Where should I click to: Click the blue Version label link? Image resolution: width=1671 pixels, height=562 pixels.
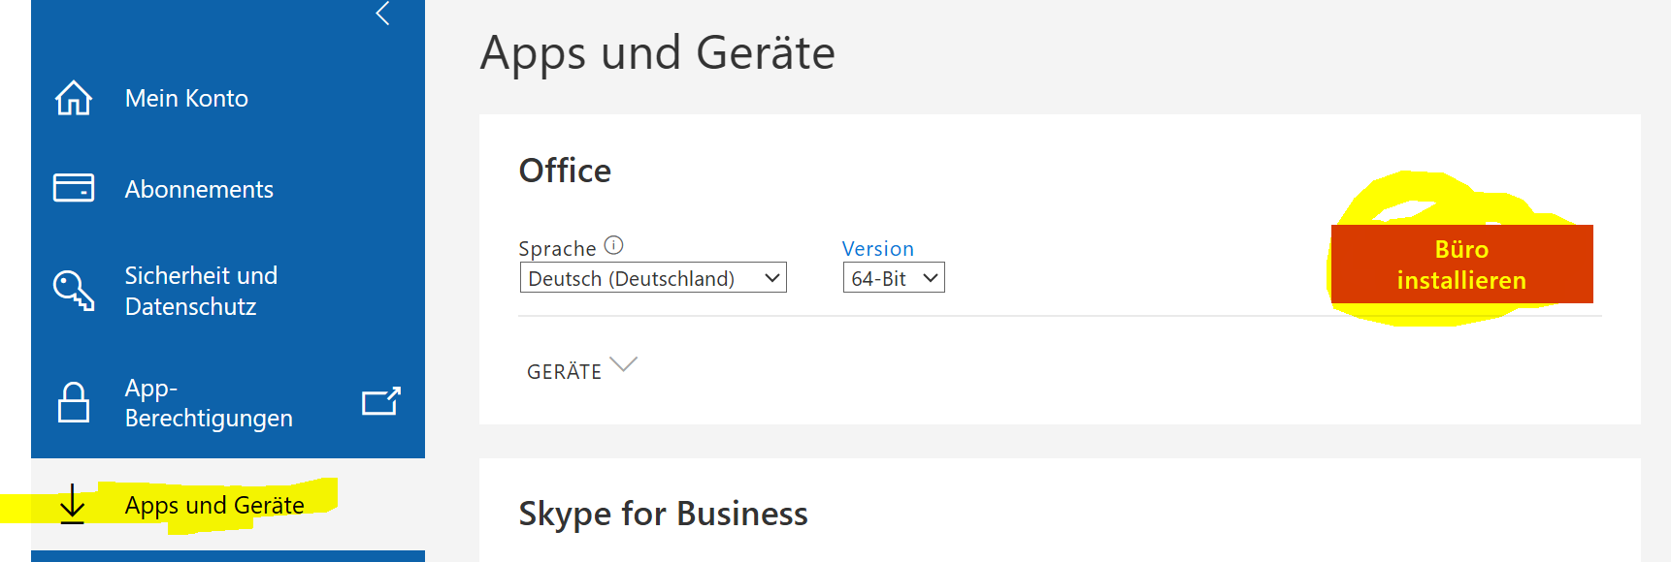click(877, 249)
